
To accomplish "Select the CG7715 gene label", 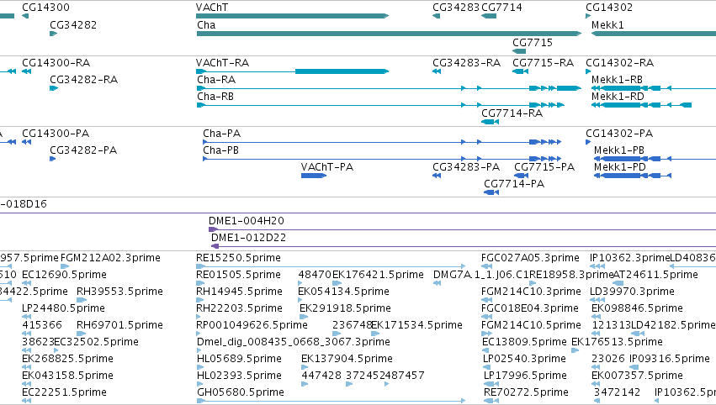I will pos(533,42).
